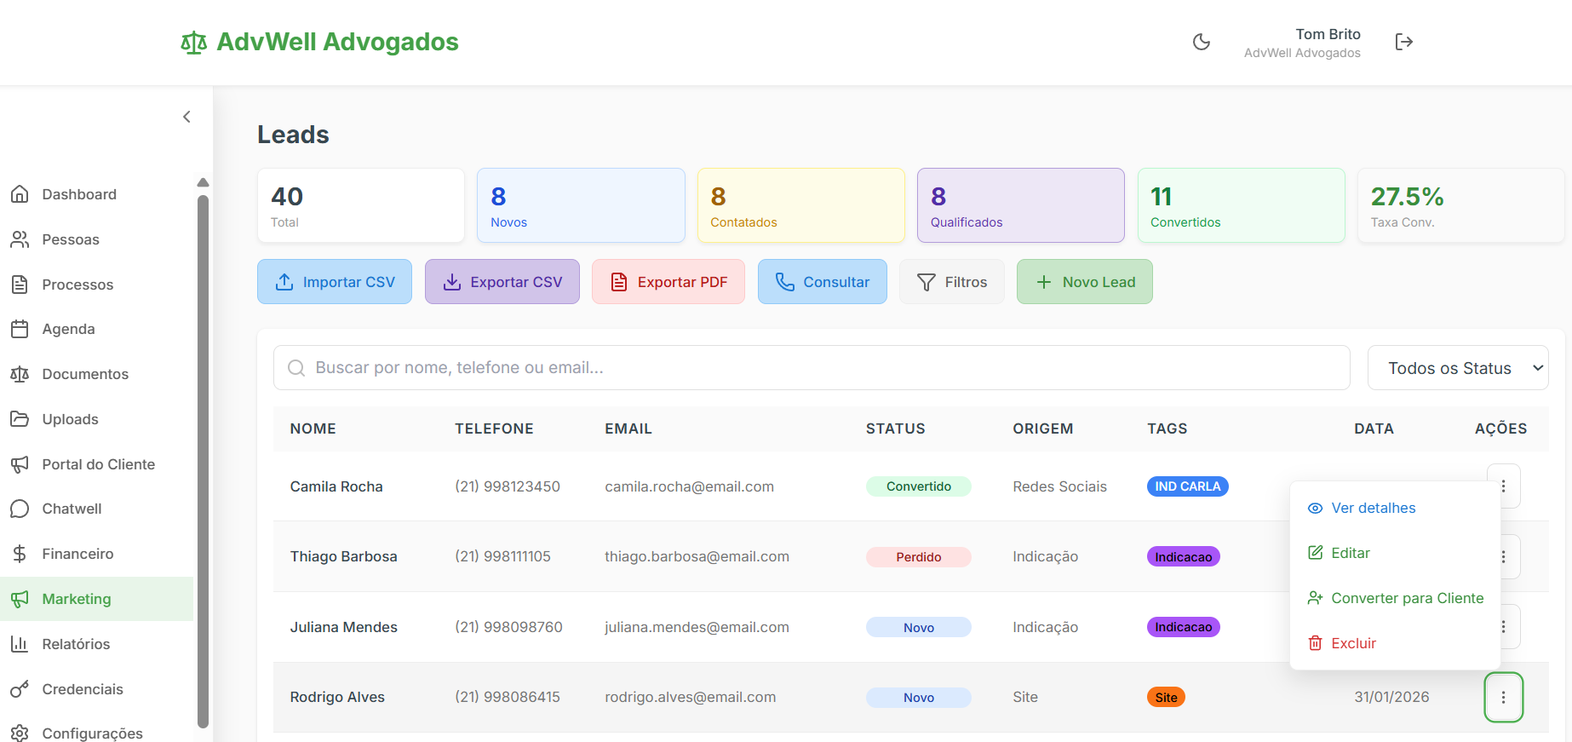Select Converter para Cliente option
Image resolution: width=1572 pixels, height=742 pixels.
pos(1395,598)
